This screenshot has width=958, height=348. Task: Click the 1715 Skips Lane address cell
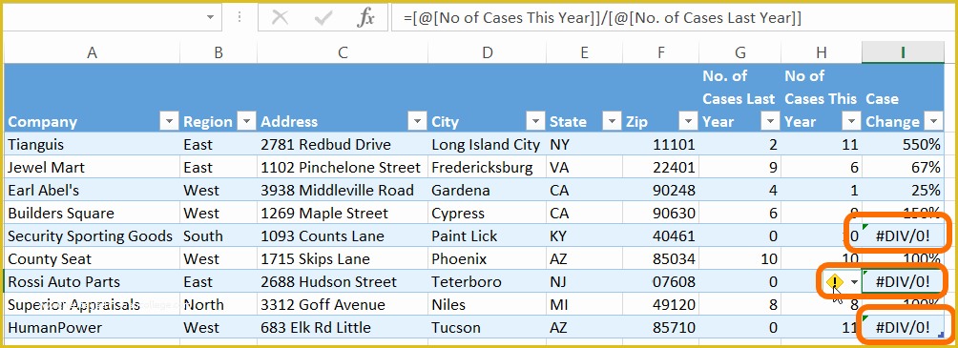point(343,259)
